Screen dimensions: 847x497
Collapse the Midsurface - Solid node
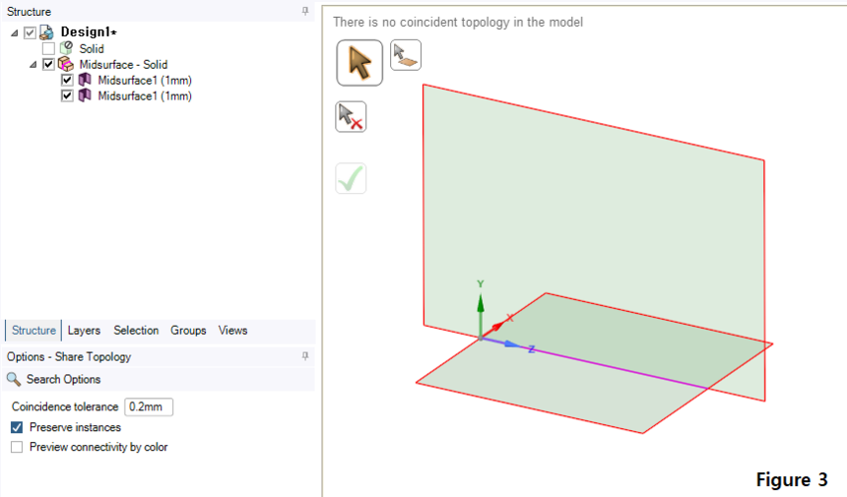click(x=33, y=65)
